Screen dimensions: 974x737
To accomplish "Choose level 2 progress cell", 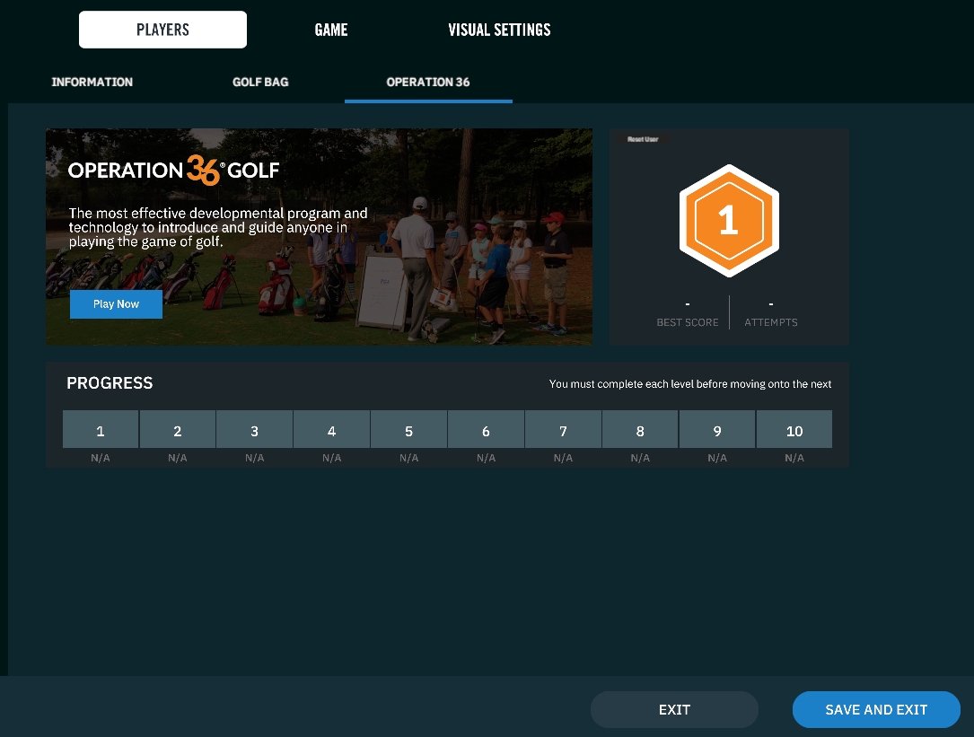I will (x=178, y=430).
